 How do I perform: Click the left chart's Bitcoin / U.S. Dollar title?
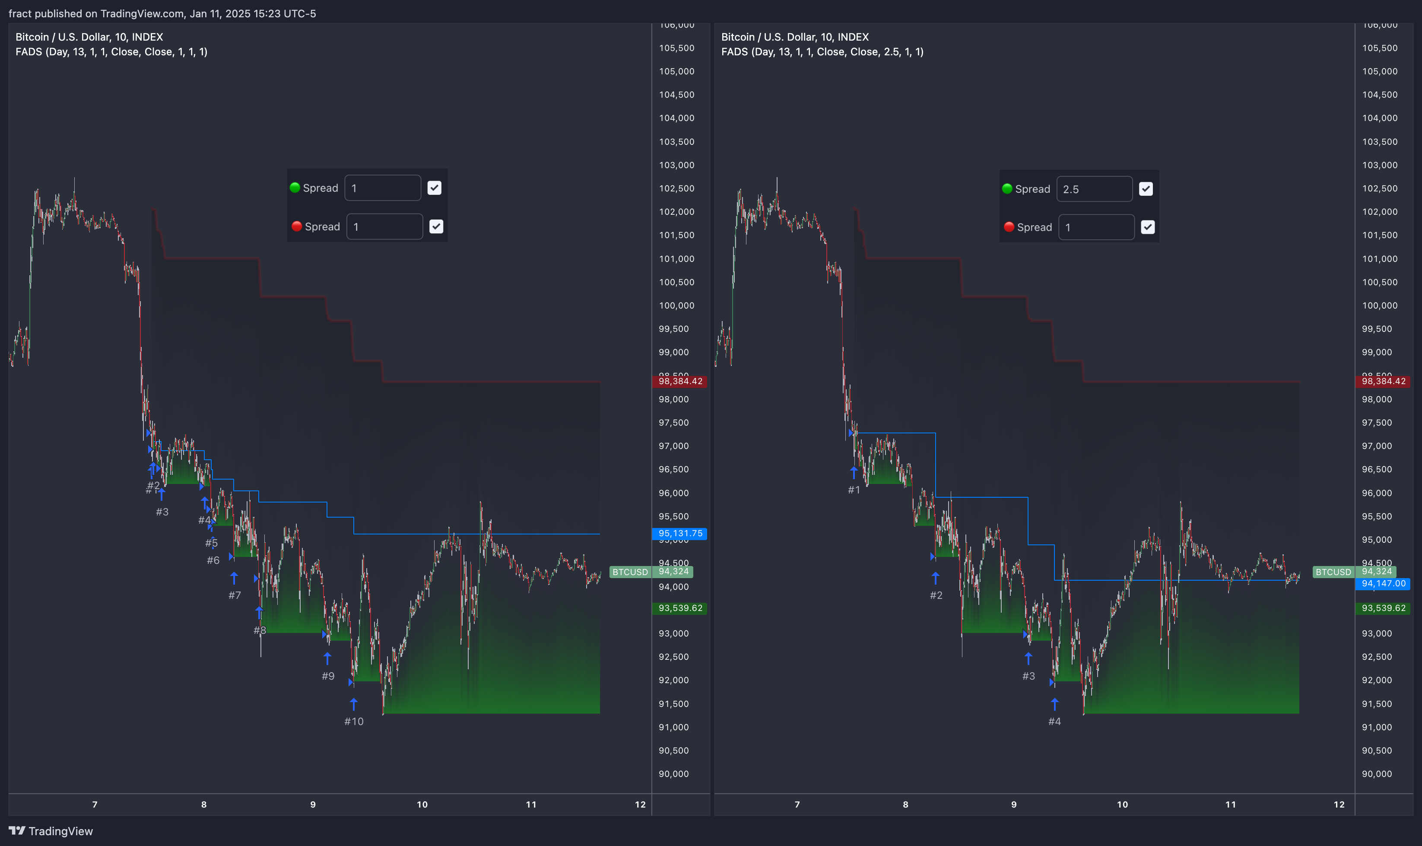click(x=89, y=37)
